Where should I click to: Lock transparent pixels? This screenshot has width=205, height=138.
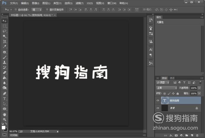(x=165, y=93)
